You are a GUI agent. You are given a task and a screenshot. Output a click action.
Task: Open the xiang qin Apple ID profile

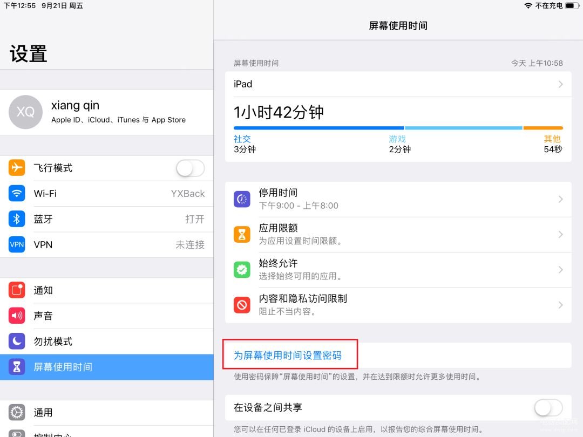coord(119,112)
